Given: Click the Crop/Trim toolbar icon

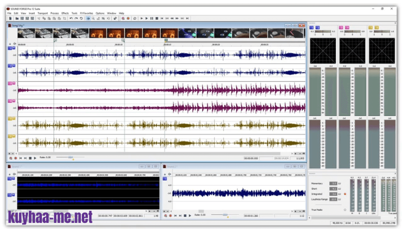Looking at the screenshot, I should (64, 18).
